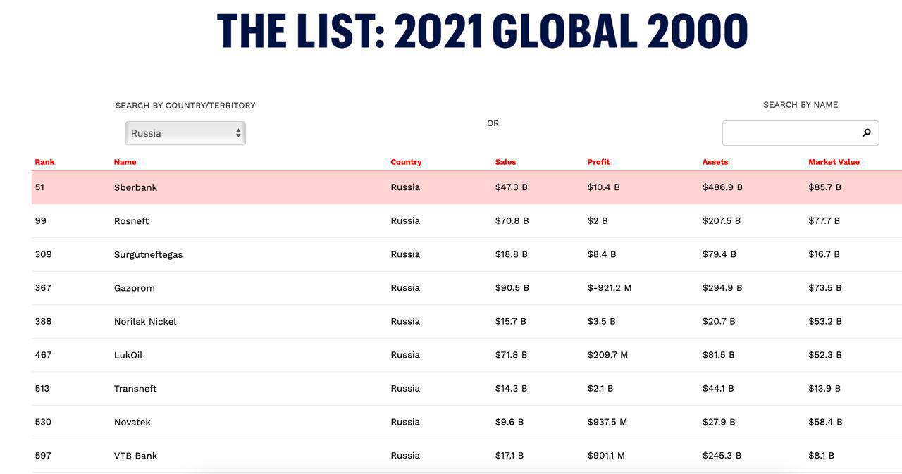Viewport: 902px width, 474px height.
Task: Click Sberbank market value $85.7 B
Action: (x=825, y=187)
